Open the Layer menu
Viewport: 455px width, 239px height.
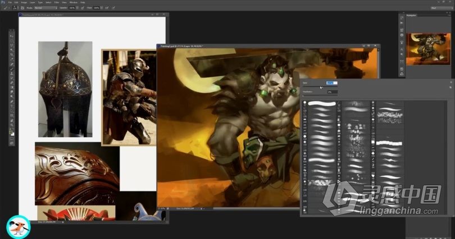[33, 2]
